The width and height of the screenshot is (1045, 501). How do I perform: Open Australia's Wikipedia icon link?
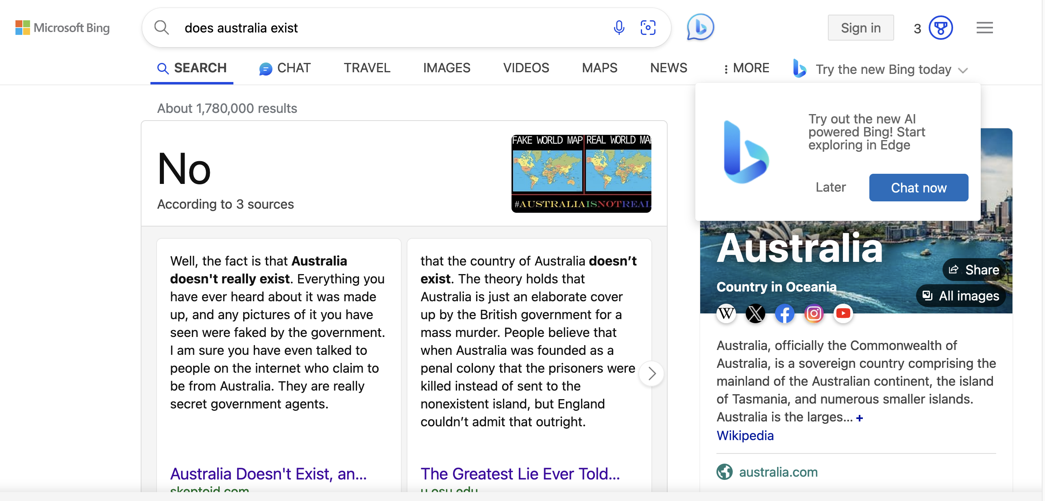point(726,313)
